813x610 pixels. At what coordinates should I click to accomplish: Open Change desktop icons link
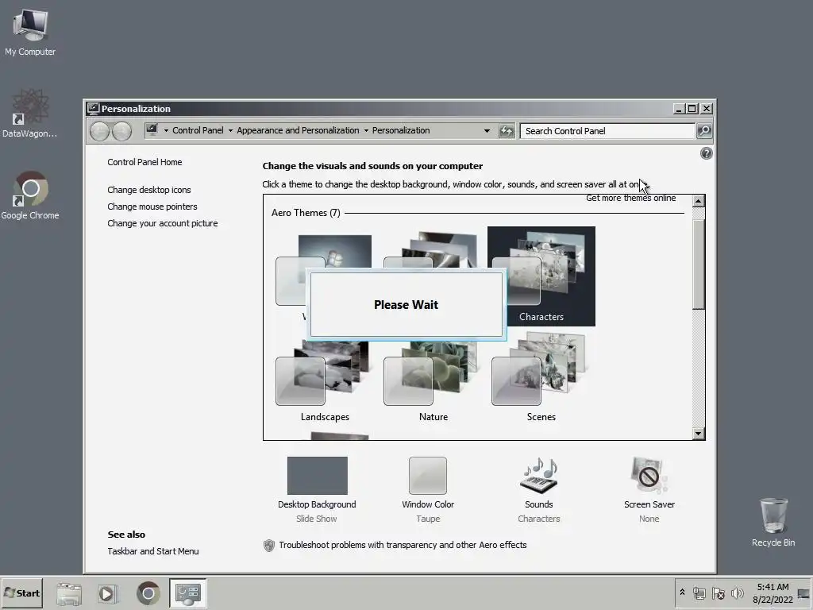[148, 190]
